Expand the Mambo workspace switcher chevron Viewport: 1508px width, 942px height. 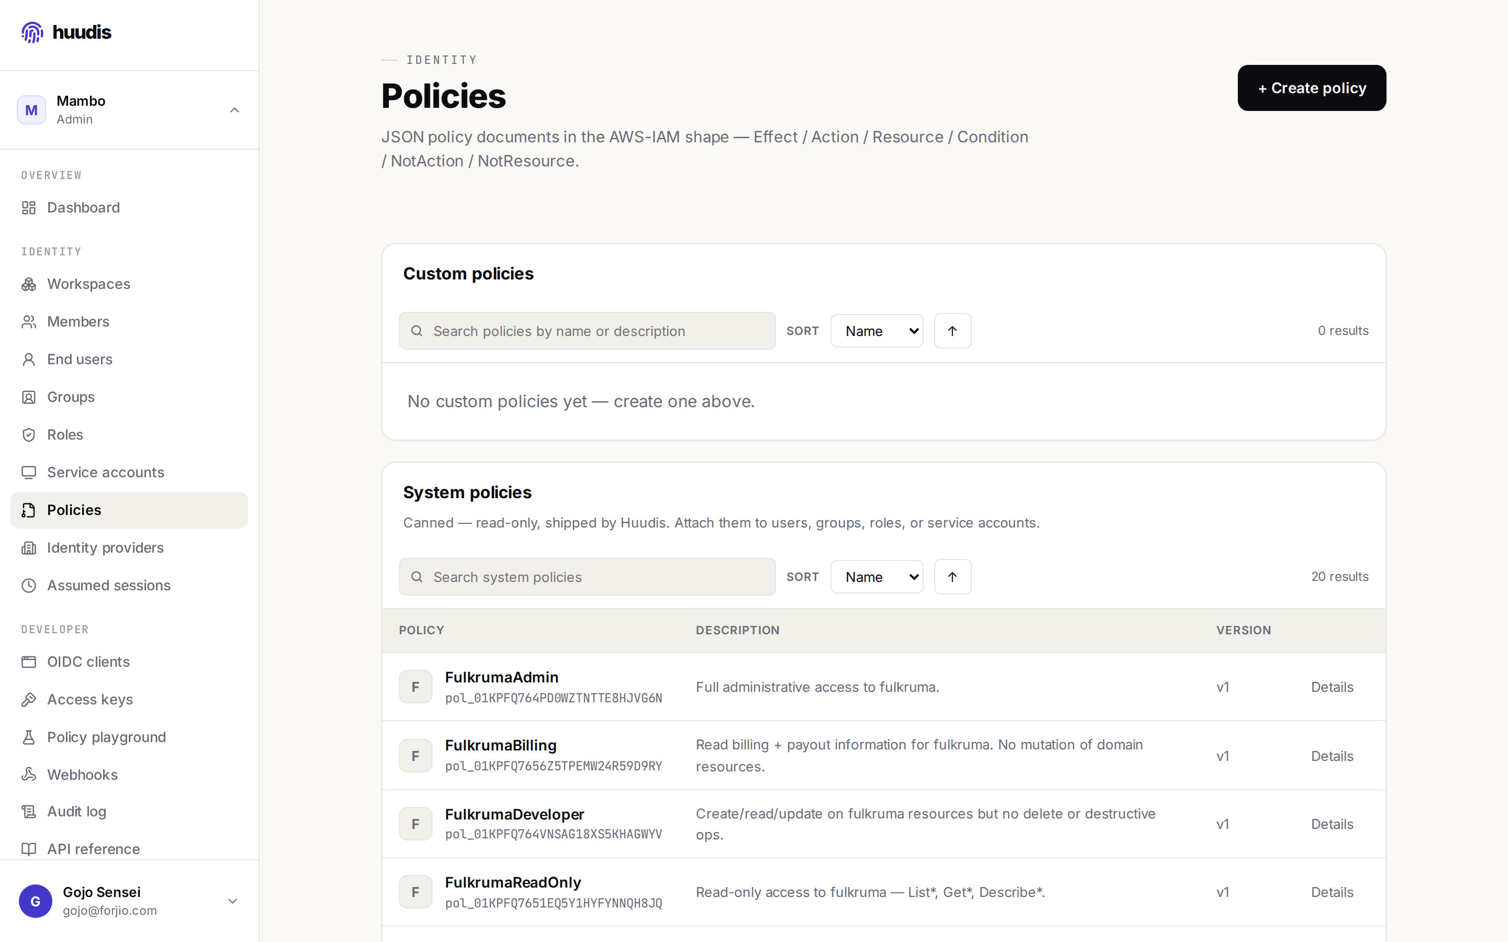point(234,110)
